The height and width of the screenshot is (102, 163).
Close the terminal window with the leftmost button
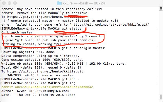4,3
